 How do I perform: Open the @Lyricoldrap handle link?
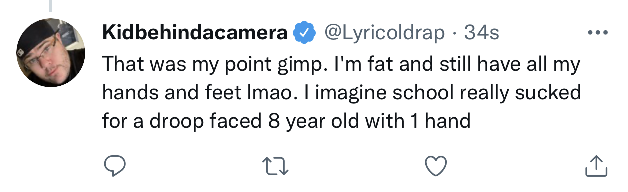[385, 33]
